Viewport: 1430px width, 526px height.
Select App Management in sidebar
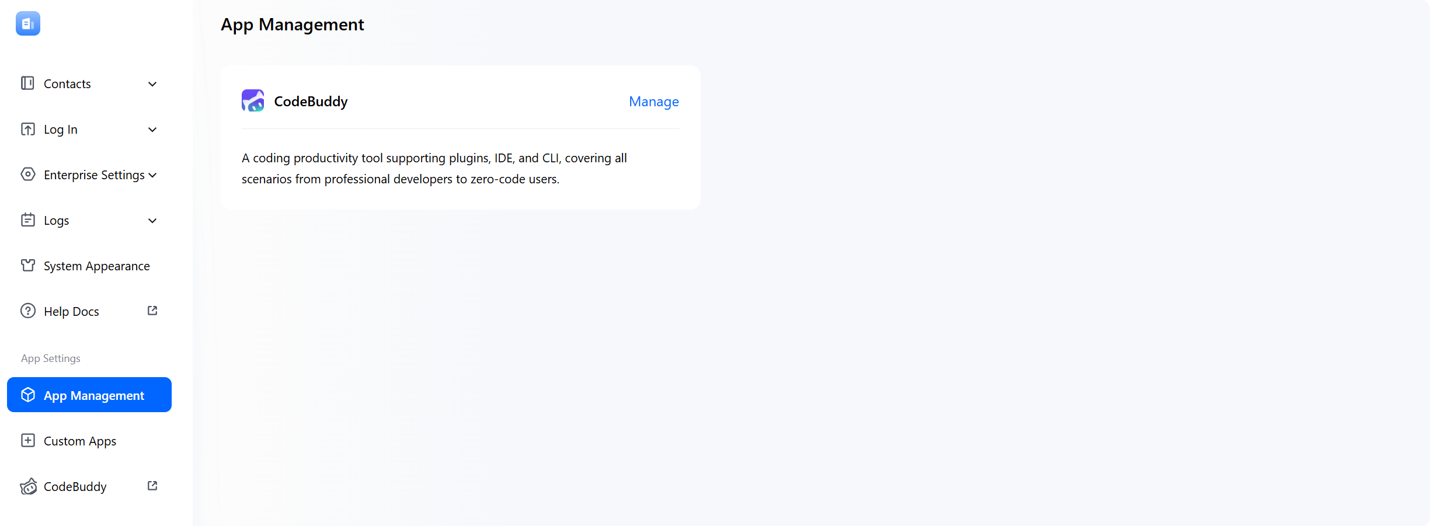click(x=89, y=395)
